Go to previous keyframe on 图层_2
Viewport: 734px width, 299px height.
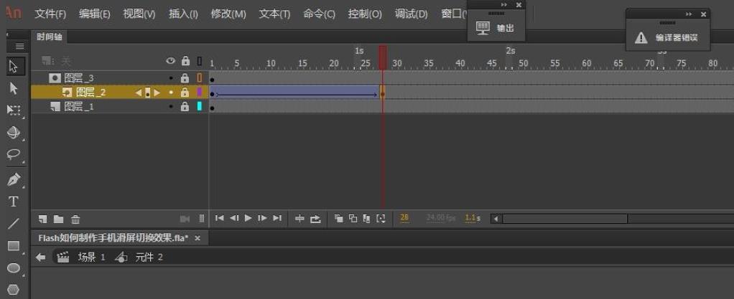138,92
